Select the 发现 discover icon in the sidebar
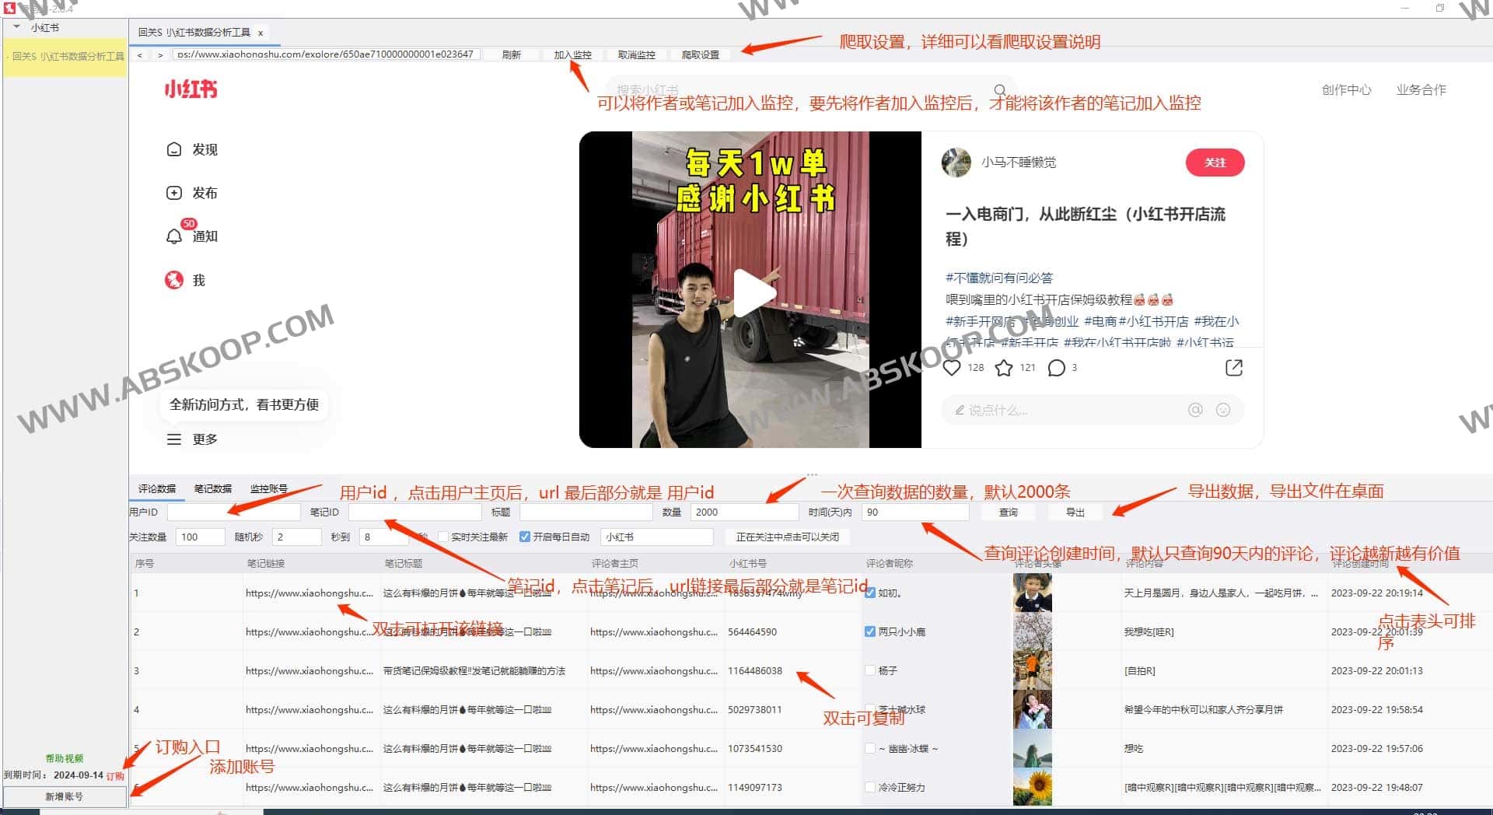The height and width of the screenshot is (815, 1493). 174,149
